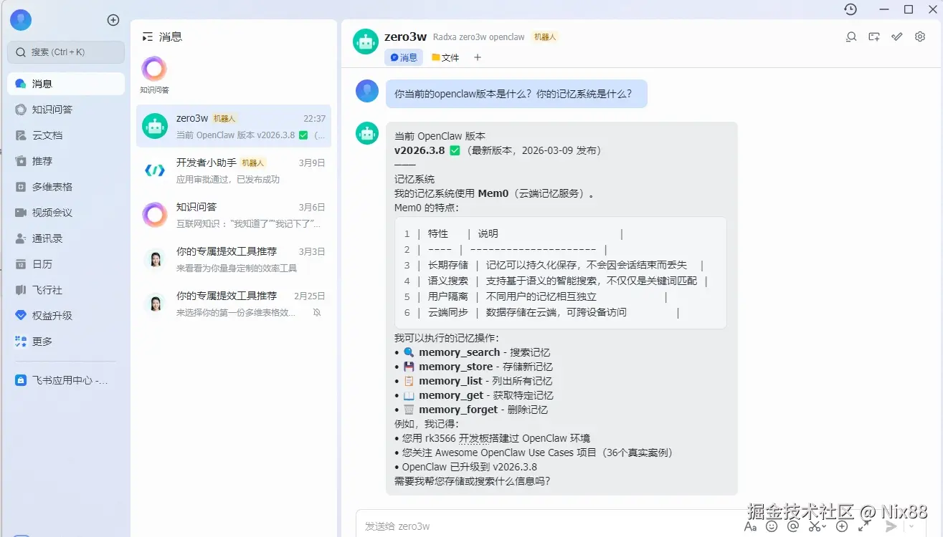Image resolution: width=943 pixels, height=537 pixels.
Task: Open 消息 in the left sidebar
Action: pos(66,84)
